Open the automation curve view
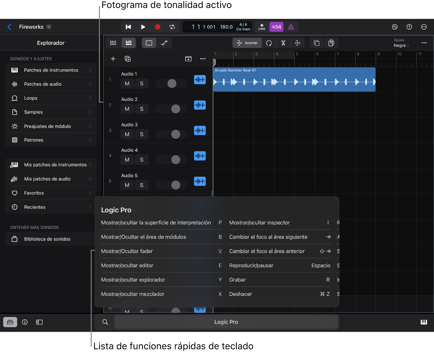This screenshot has width=434, height=354. pyautogui.click(x=165, y=43)
